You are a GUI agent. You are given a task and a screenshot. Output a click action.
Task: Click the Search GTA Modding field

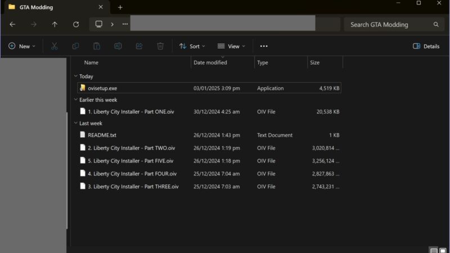click(x=388, y=25)
